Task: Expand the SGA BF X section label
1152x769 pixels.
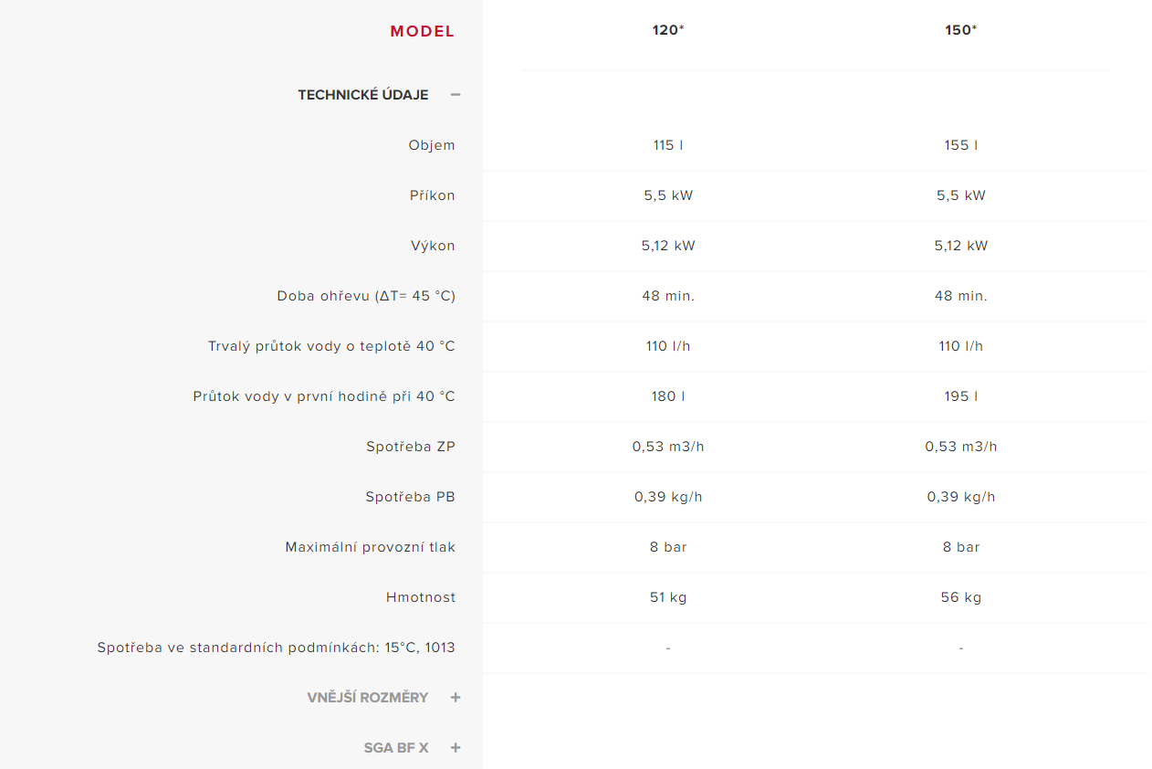Action: click(x=395, y=748)
